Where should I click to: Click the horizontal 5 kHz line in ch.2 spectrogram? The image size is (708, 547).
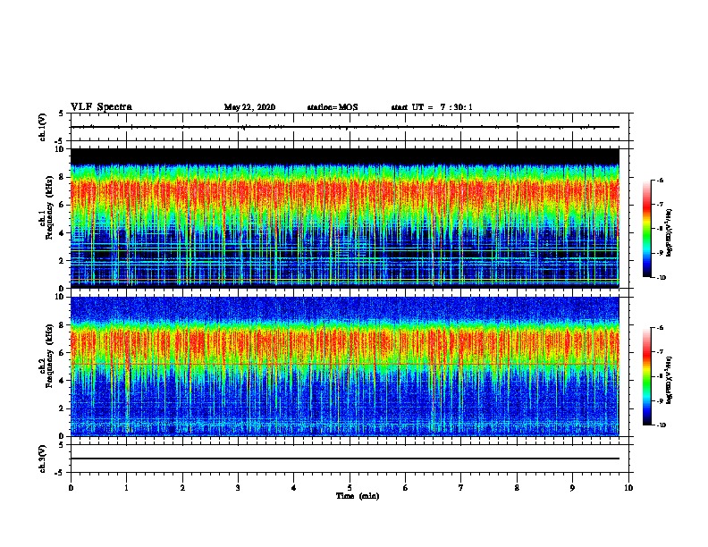click(x=345, y=364)
